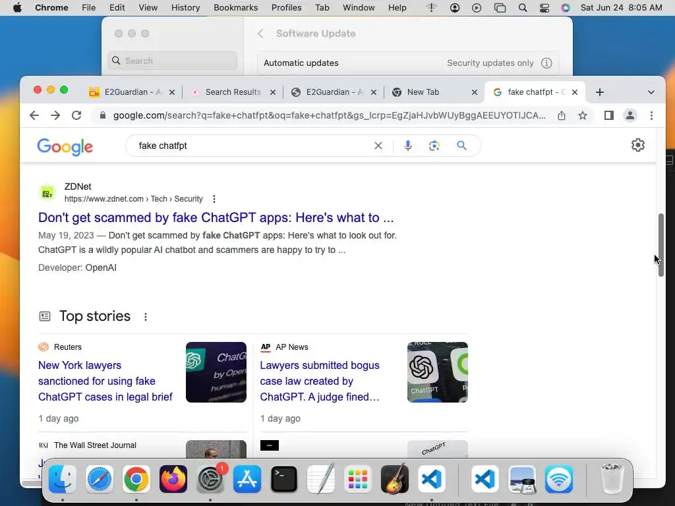Click the date and time in menu bar
675x506 pixels.
coord(621,8)
